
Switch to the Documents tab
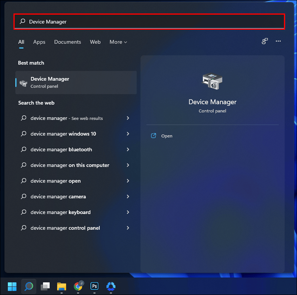point(67,42)
